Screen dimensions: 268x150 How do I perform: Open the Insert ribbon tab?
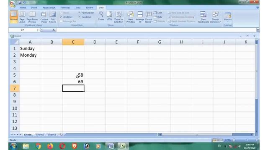click(34, 7)
